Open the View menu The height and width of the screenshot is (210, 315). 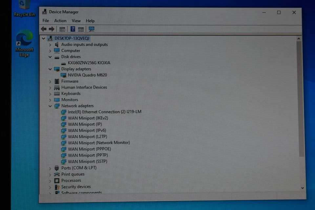76,20
